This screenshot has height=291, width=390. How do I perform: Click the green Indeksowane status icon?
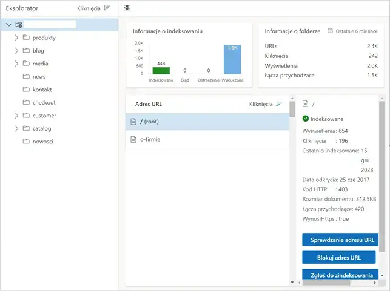(305, 119)
